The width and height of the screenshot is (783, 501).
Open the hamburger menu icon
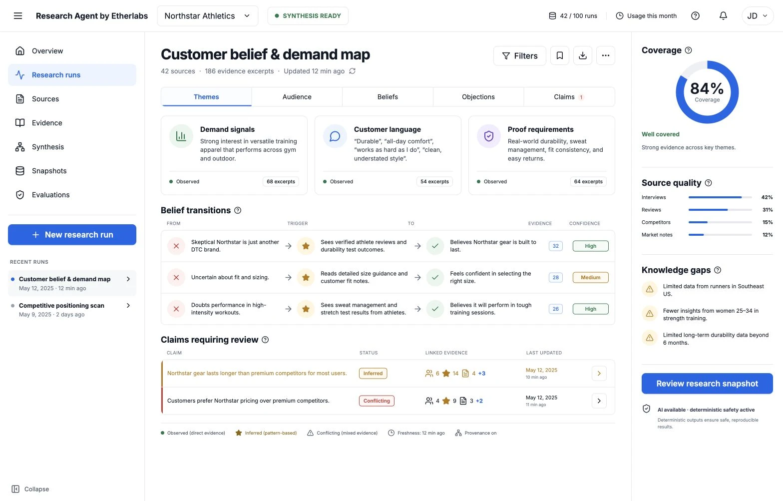tap(18, 16)
